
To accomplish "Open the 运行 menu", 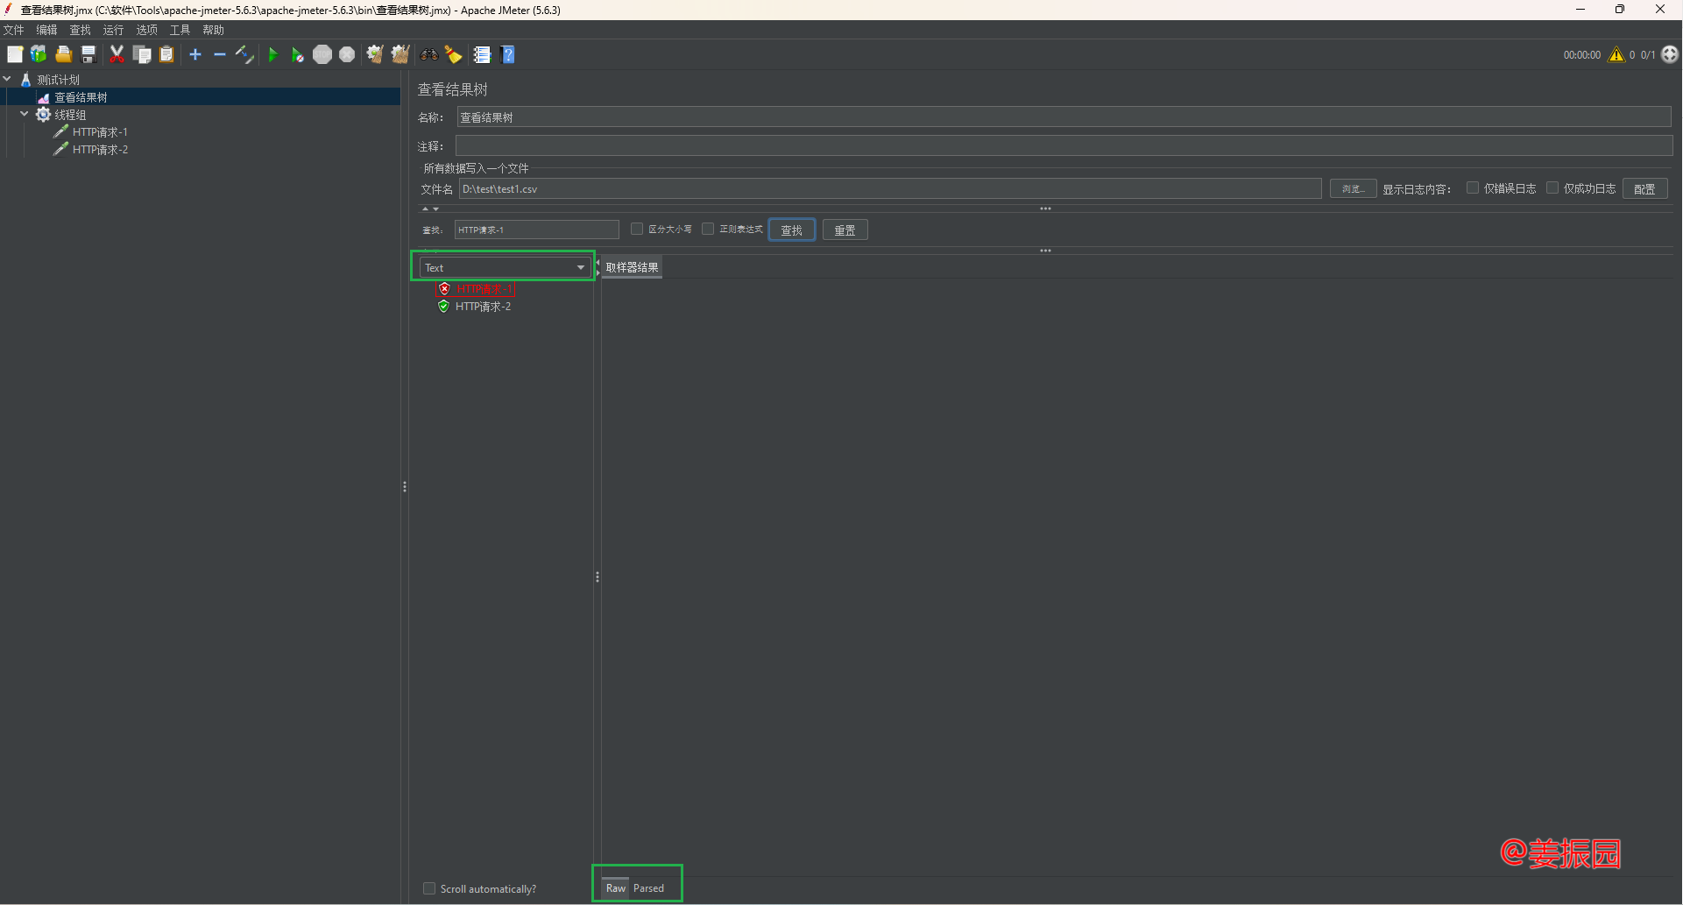I will click(x=114, y=30).
